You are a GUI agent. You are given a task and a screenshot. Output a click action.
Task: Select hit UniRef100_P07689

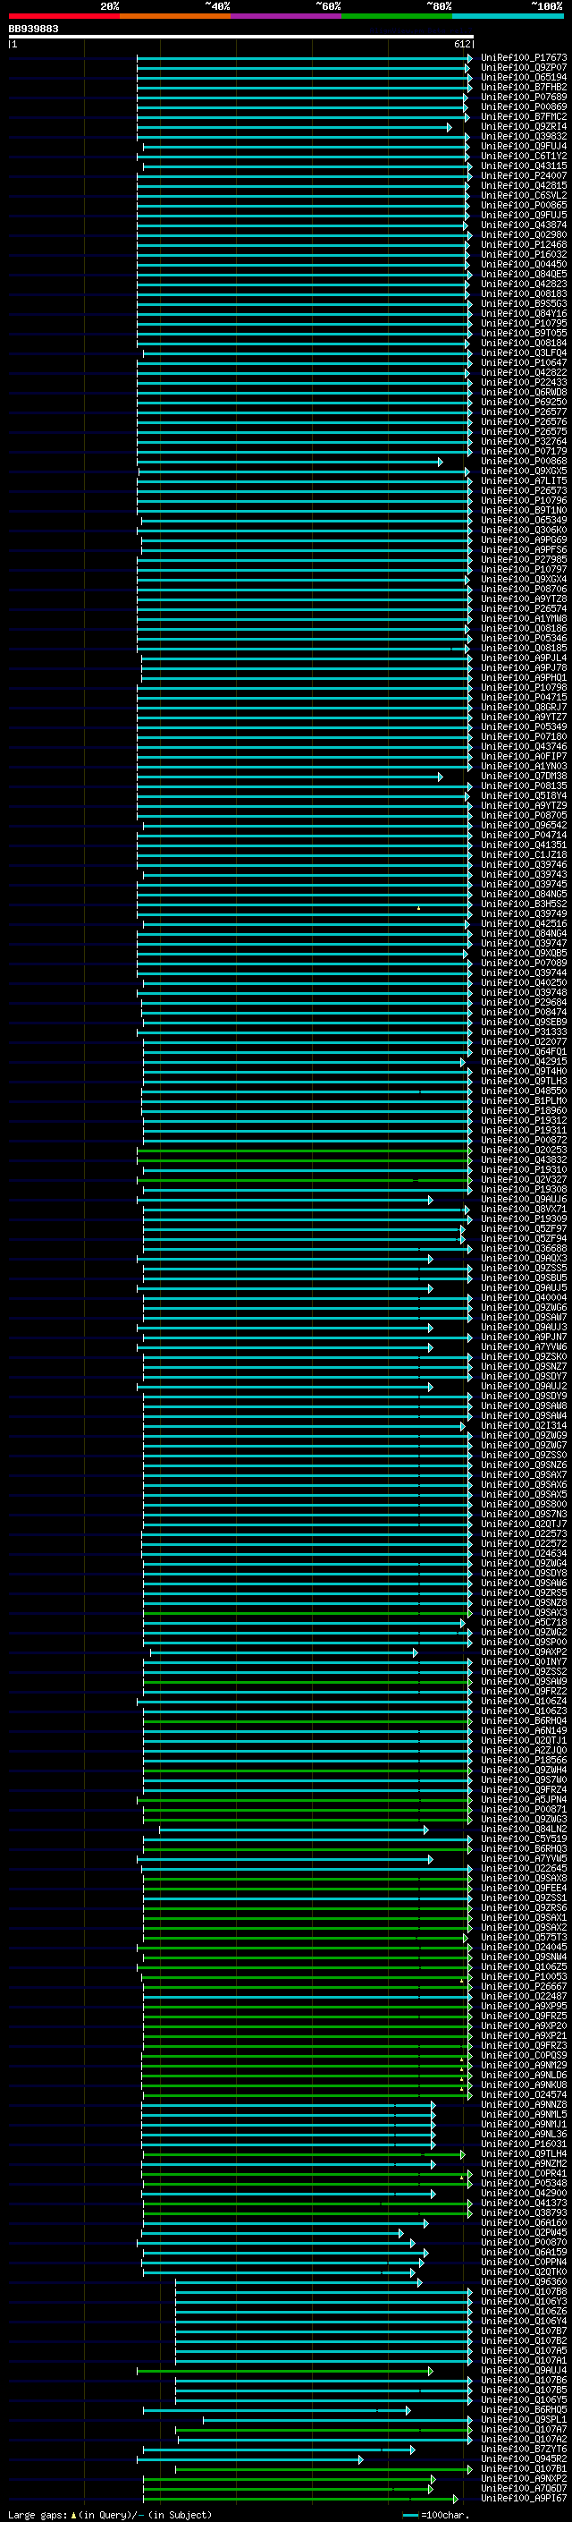523,97
